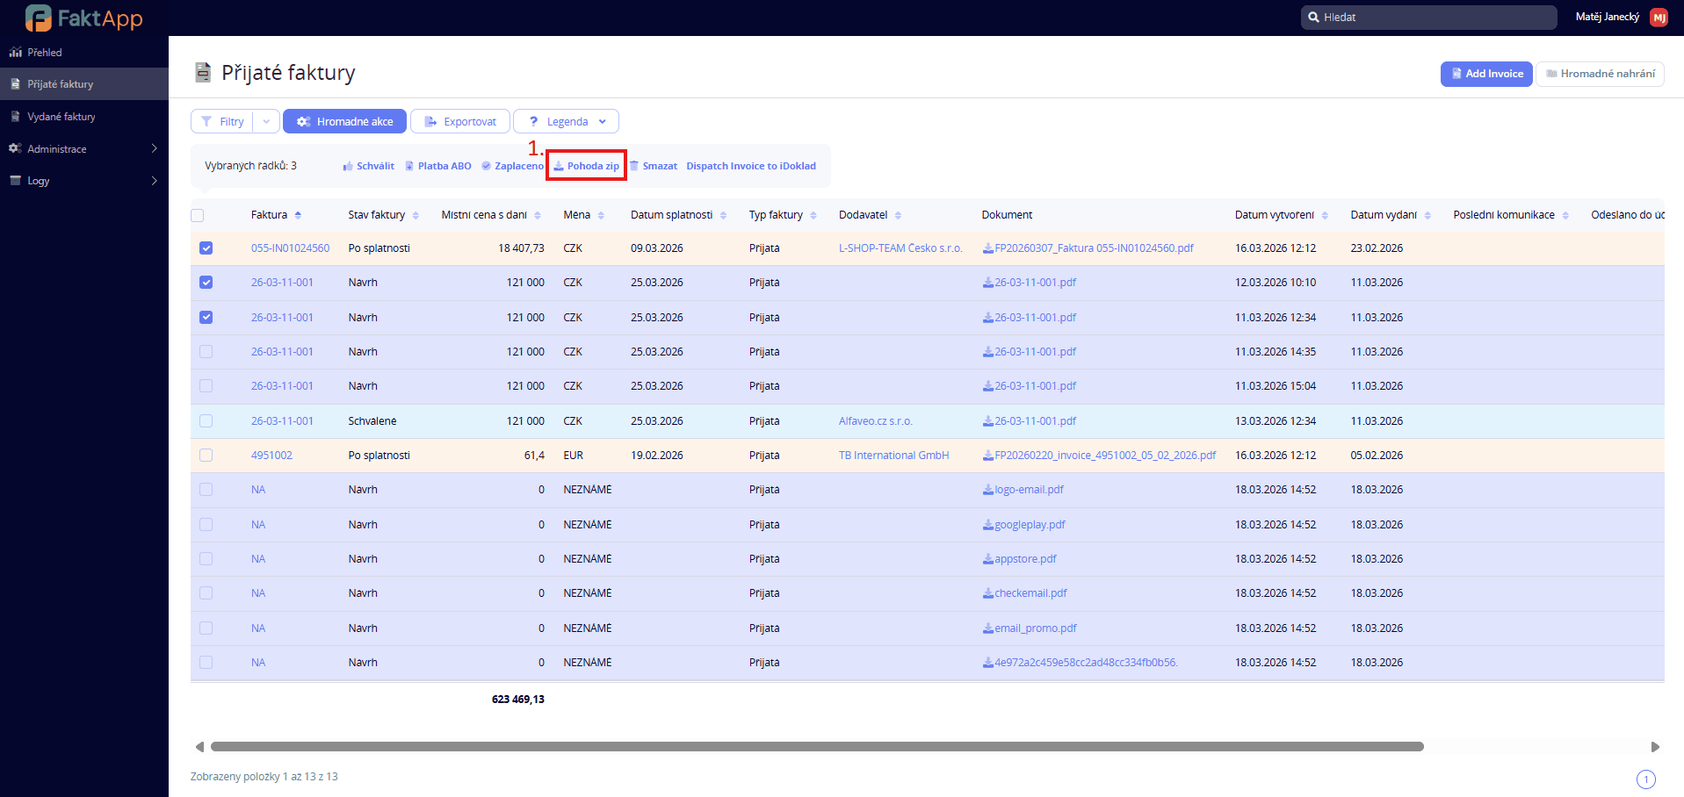Check invoice 4951002 row checkbox

pyautogui.click(x=206, y=456)
